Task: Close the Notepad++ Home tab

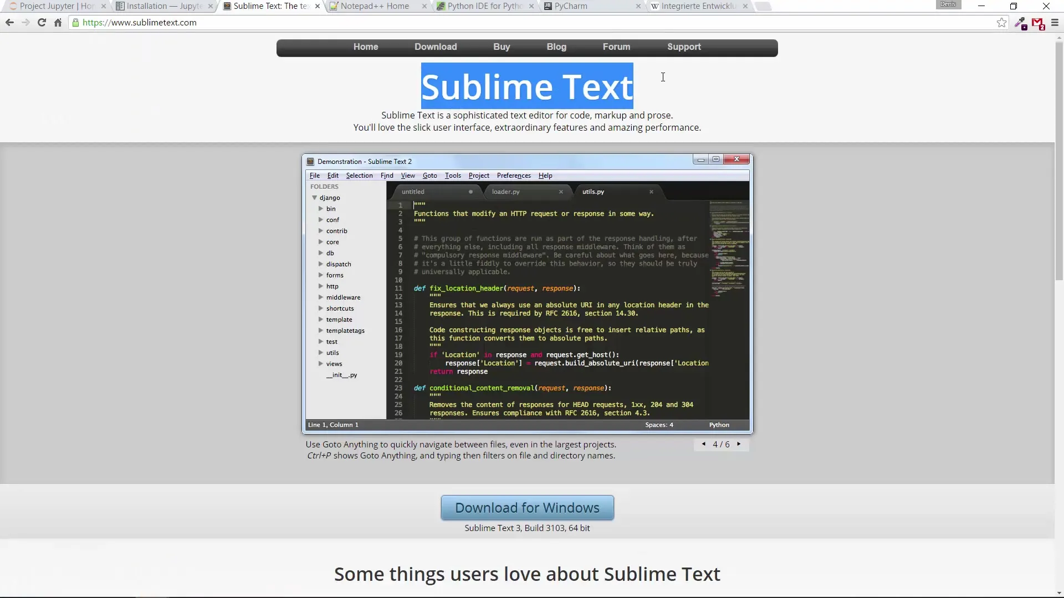Action: (424, 6)
